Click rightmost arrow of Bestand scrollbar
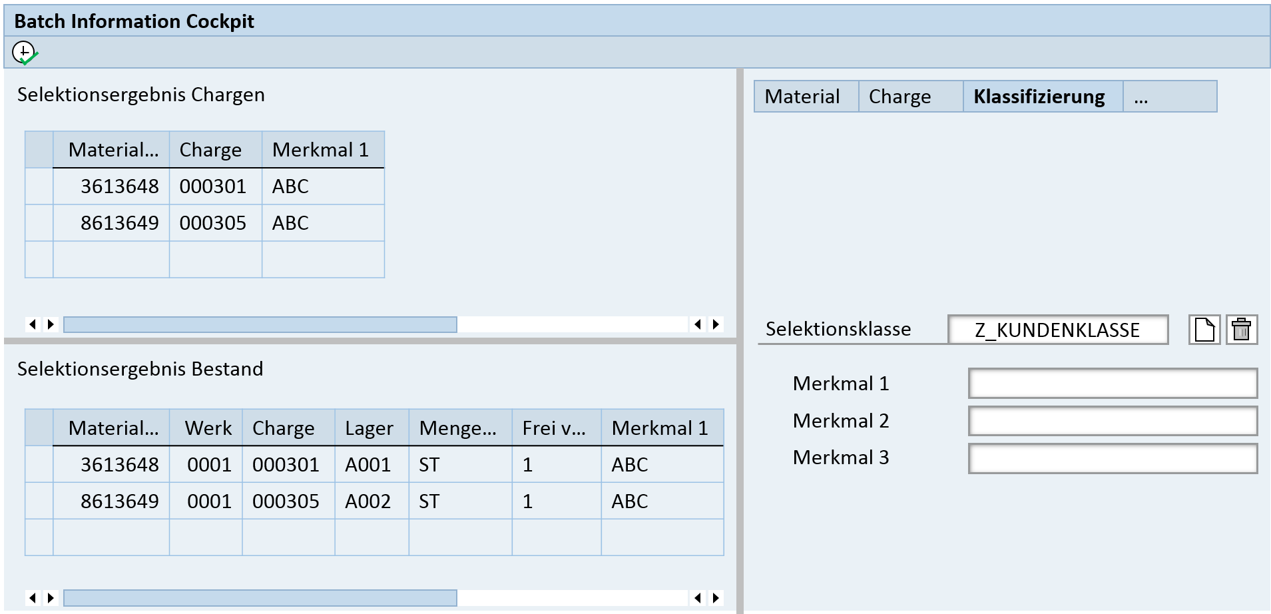 click(716, 597)
